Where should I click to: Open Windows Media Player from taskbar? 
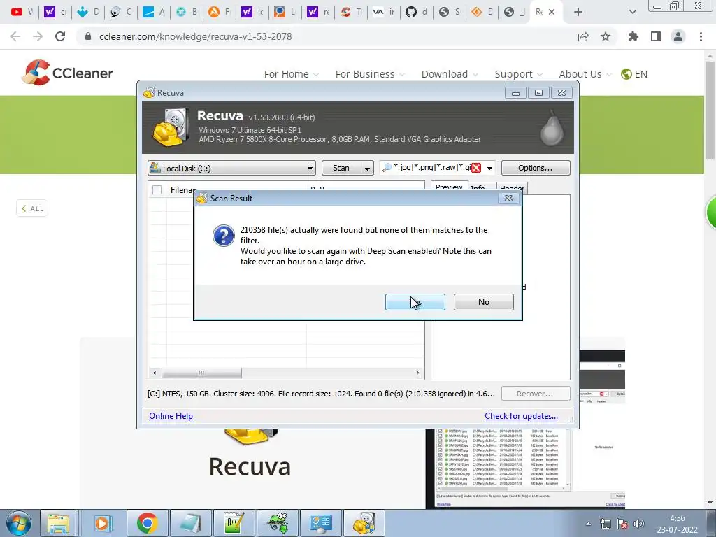click(x=102, y=523)
